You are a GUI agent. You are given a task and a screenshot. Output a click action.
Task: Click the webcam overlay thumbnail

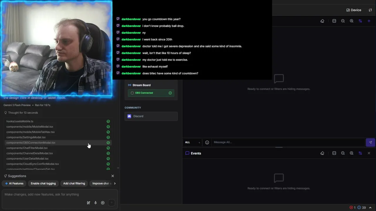tap(56, 48)
